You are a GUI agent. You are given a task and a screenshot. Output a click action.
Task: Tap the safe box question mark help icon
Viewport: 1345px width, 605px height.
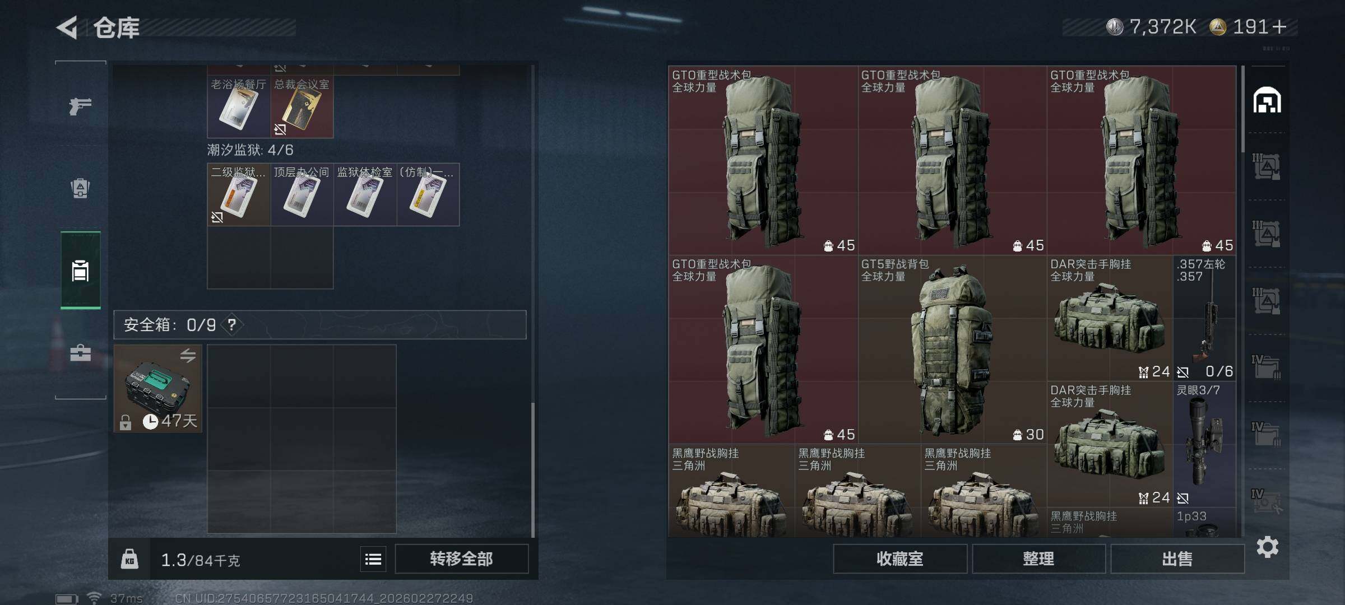(x=232, y=324)
